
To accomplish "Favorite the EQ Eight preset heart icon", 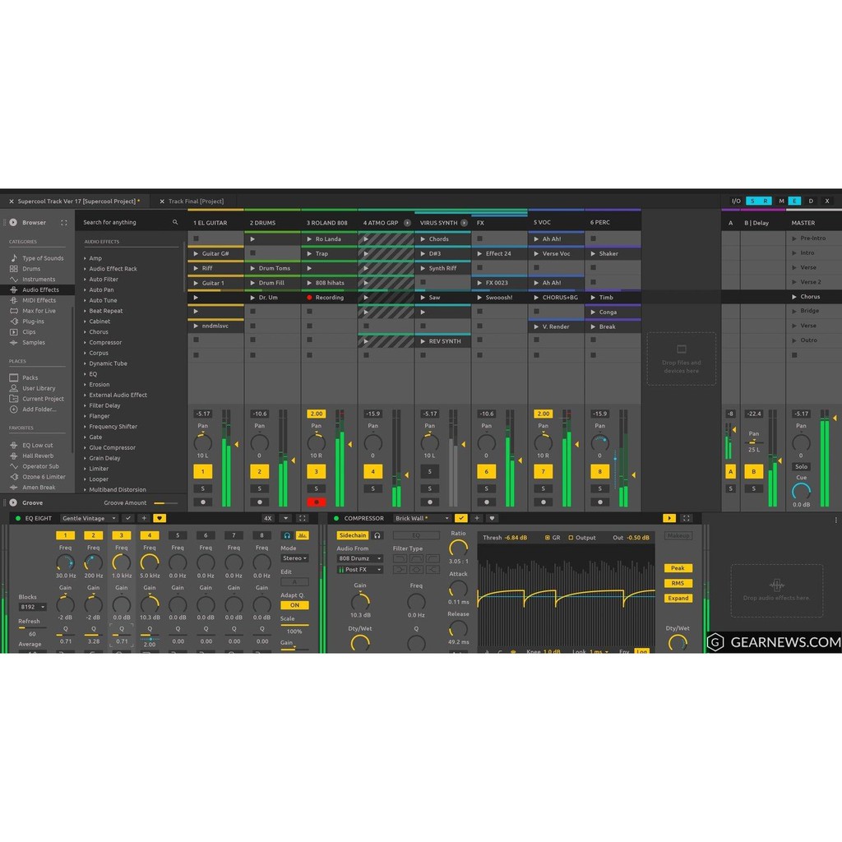I will pyautogui.click(x=160, y=519).
